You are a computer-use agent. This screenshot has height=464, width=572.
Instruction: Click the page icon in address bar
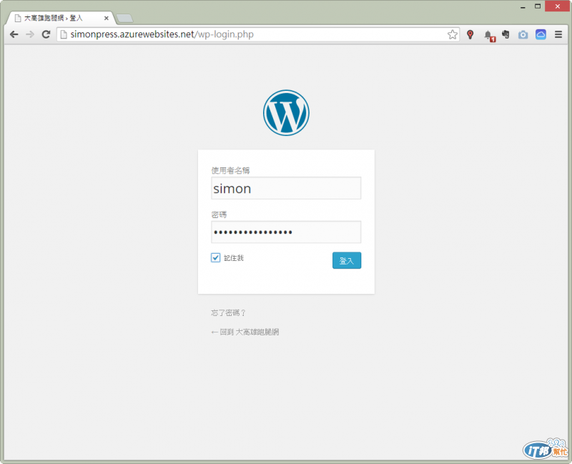click(x=64, y=34)
